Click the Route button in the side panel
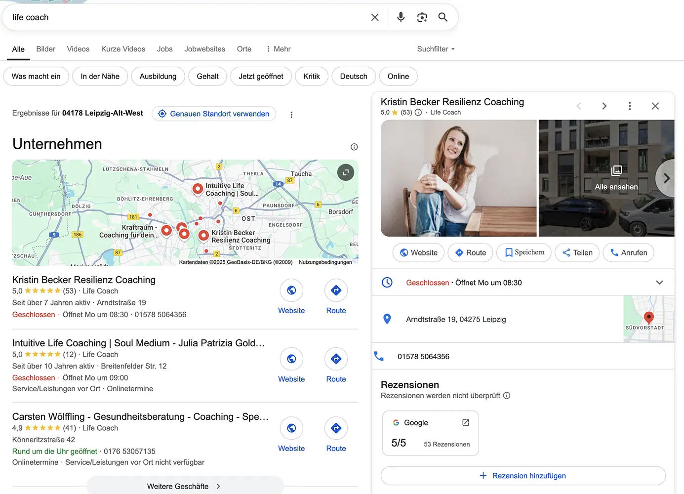Image resolution: width=684 pixels, height=494 pixels. pos(470,252)
